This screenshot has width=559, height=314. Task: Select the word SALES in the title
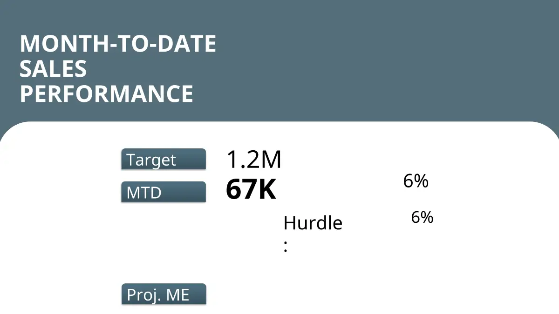pos(53,69)
